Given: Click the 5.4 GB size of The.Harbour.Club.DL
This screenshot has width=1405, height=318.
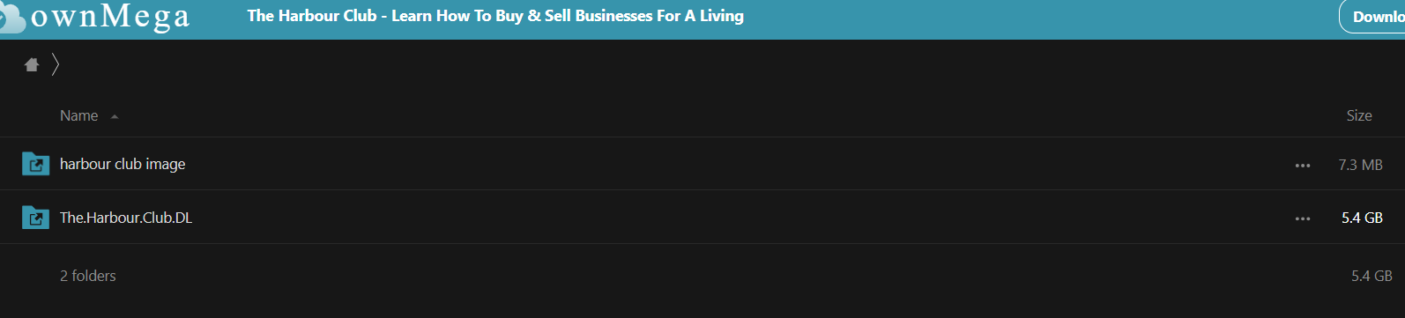Looking at the screenshot, I should coord(1362,218).
